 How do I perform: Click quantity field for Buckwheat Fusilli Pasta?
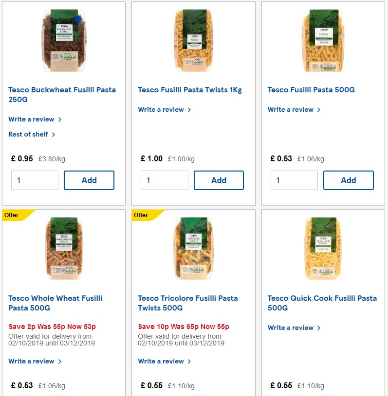tap(35, 180)
